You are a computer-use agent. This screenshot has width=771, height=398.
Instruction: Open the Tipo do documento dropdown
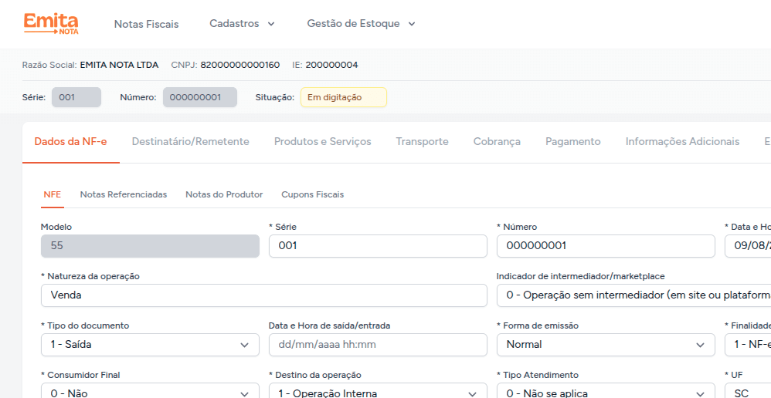tap(150, 345)
